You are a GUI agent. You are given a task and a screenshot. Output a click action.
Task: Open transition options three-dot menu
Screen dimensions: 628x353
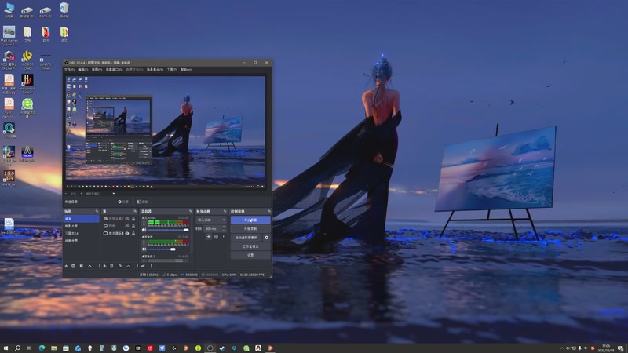coord(224,237)
